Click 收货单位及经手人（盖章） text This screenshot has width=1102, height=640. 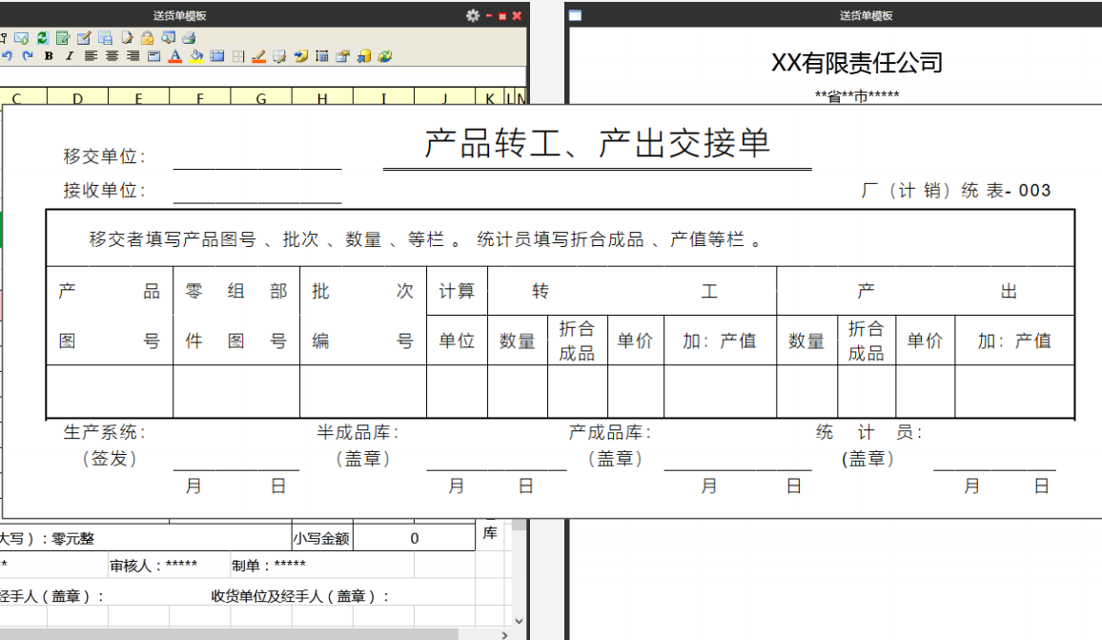coord(299,596)
